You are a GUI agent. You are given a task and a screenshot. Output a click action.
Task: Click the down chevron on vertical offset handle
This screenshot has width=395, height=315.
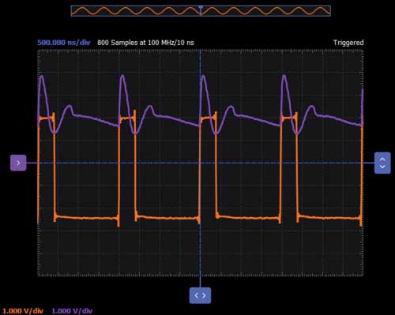coord(382,167)
